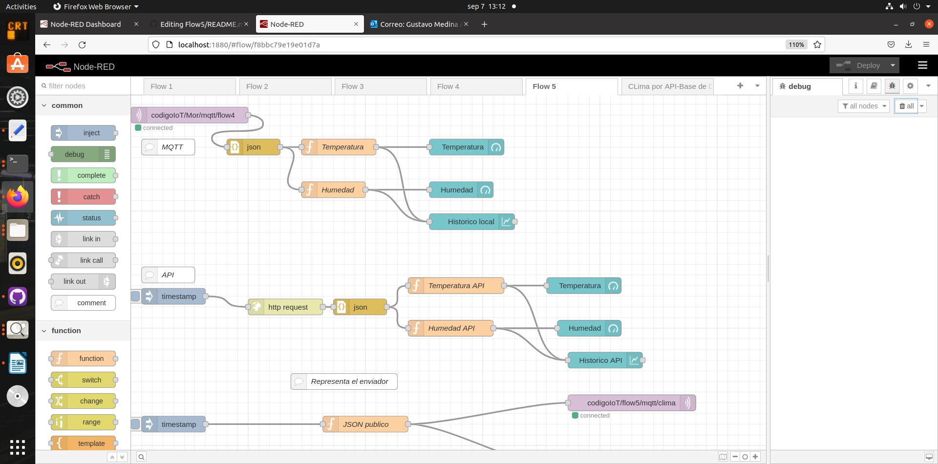Open the CLima por API-Base tab
This screenshot has height=464, width=938.
click(x=668, y=86)
